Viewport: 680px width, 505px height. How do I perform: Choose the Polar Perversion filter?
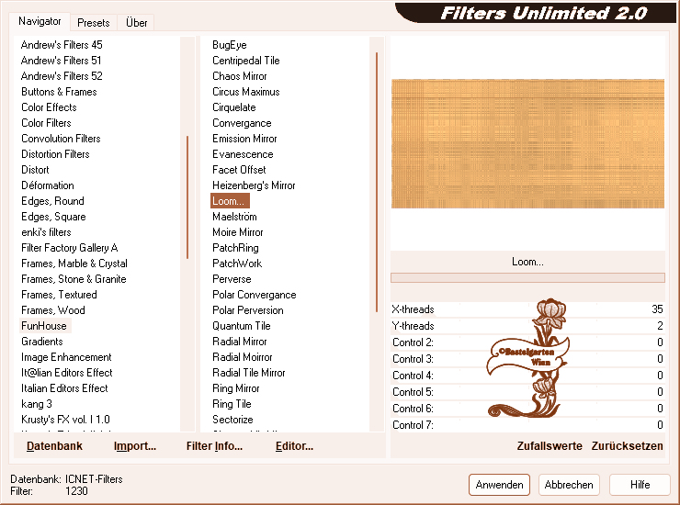click(247, 310)
